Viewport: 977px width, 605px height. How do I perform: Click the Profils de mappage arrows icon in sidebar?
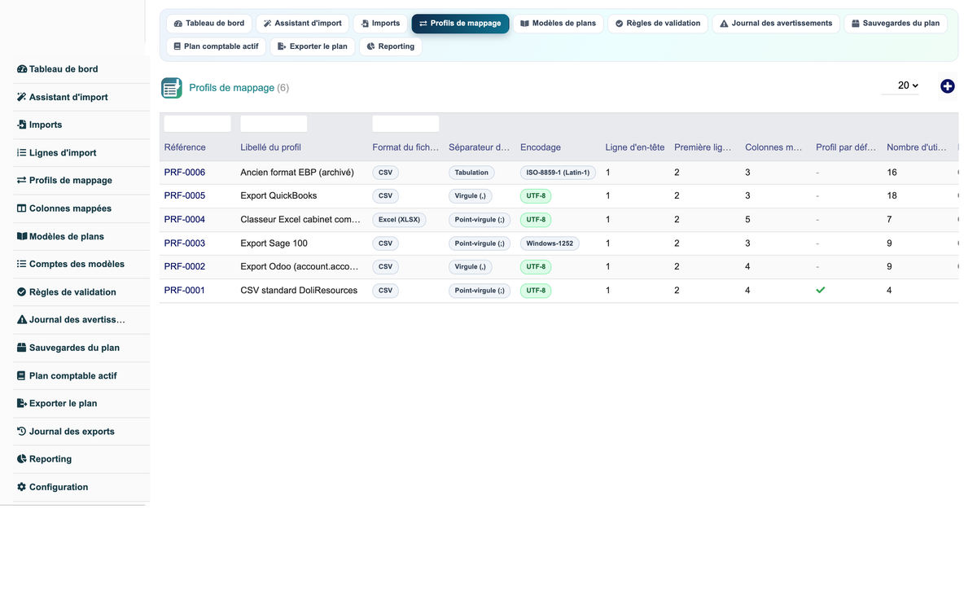click(x=22, y=180)
